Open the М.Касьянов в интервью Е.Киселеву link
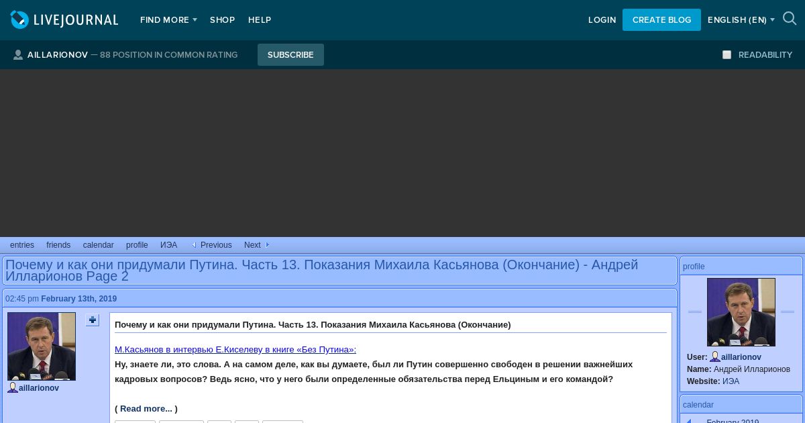 tap(235, 349)
